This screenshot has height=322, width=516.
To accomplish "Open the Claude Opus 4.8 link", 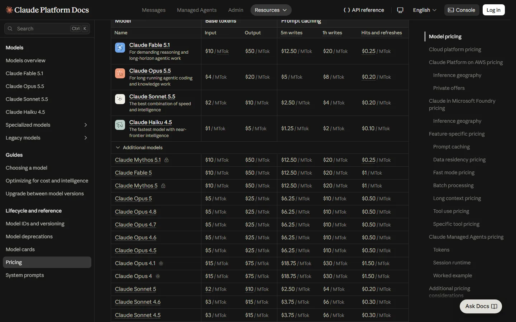I will point(135,212).
